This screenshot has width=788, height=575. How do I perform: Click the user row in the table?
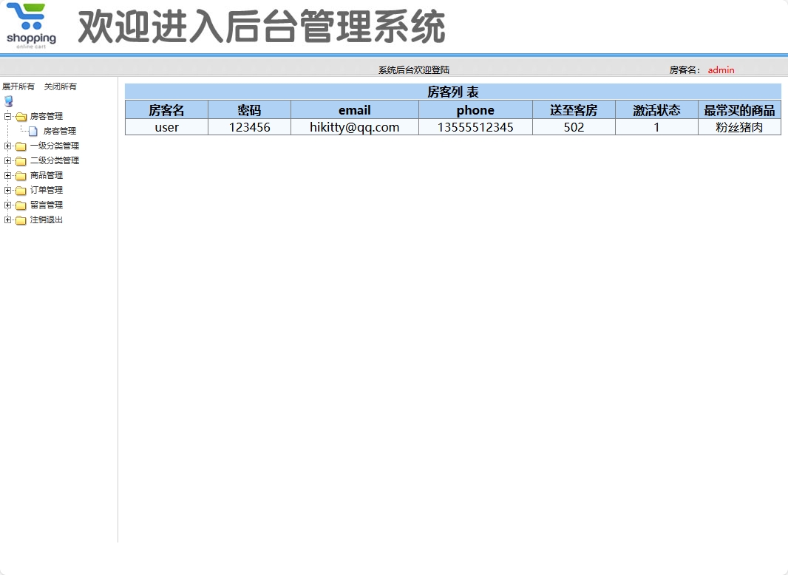point(166,126)
